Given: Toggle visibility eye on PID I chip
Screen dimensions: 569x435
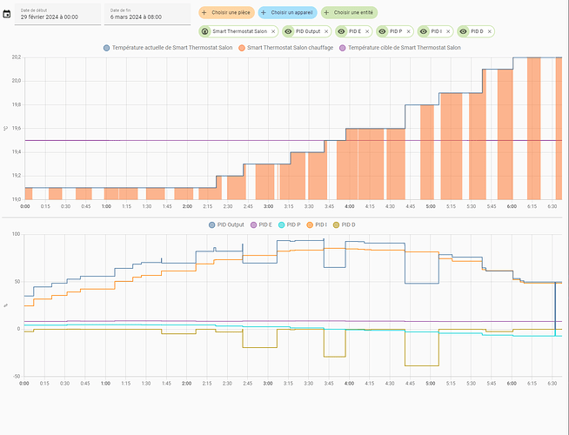Looking at the screenshot, I should (424, 31).
